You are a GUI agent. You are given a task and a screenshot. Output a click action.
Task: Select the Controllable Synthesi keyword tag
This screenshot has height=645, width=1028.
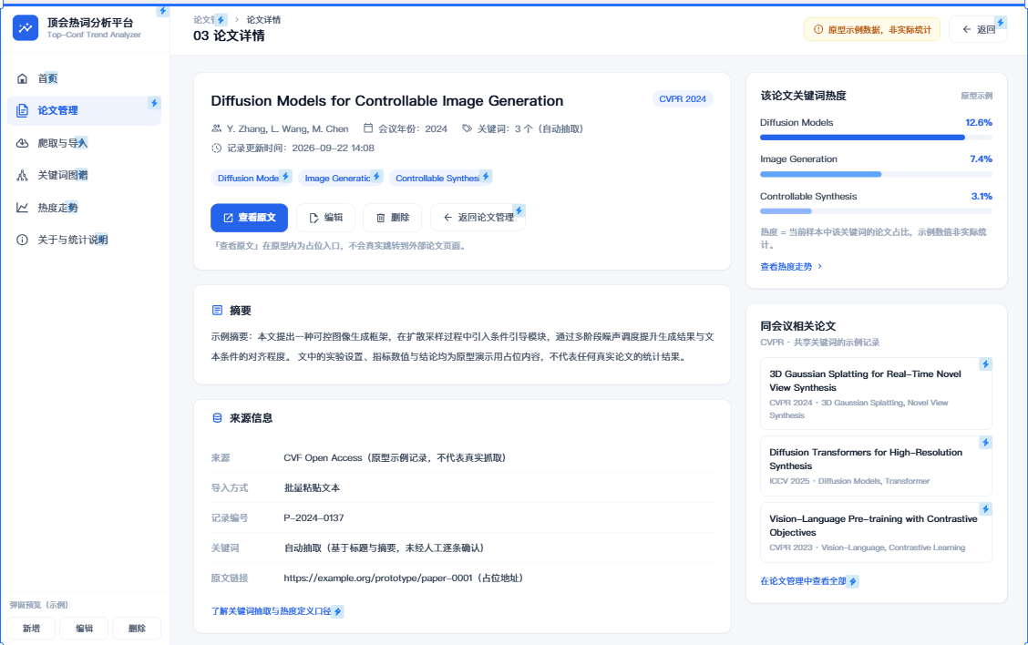coord(440,179)
